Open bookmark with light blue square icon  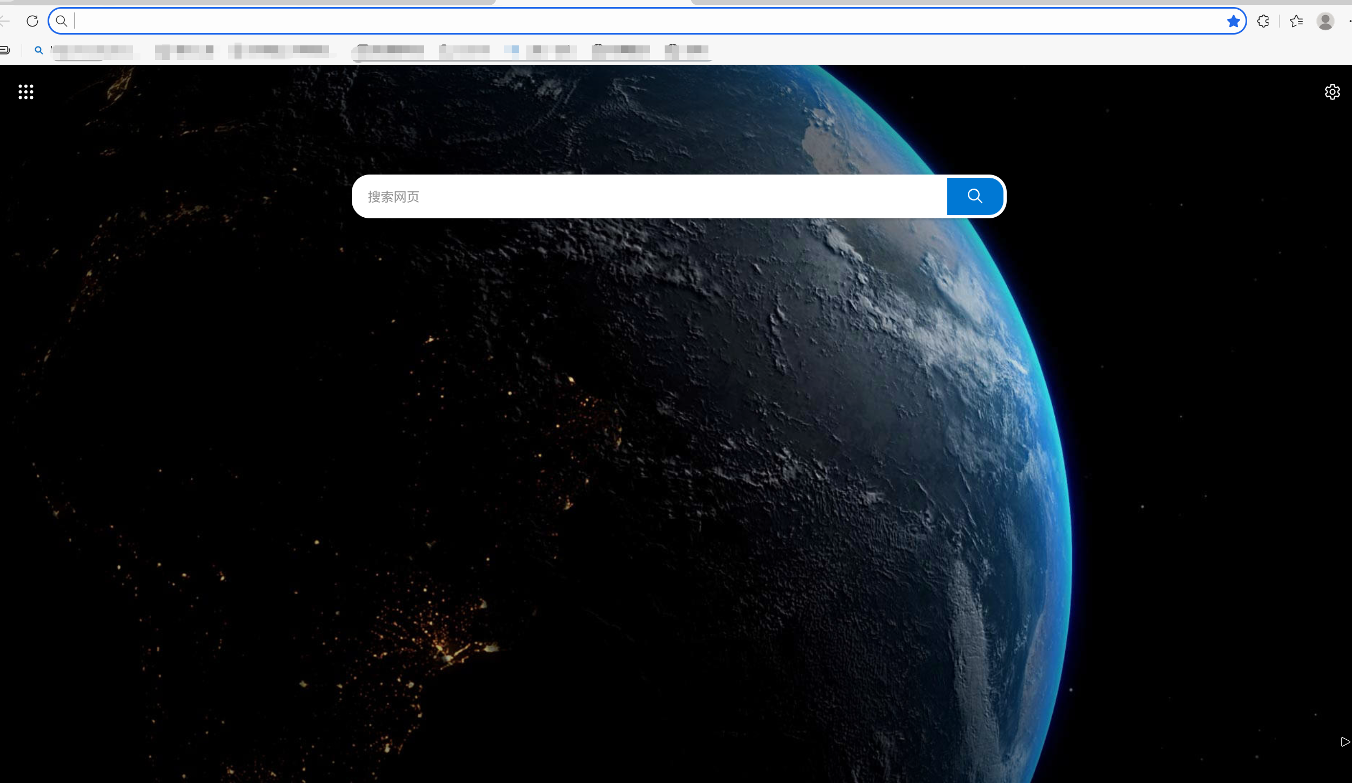540,50
